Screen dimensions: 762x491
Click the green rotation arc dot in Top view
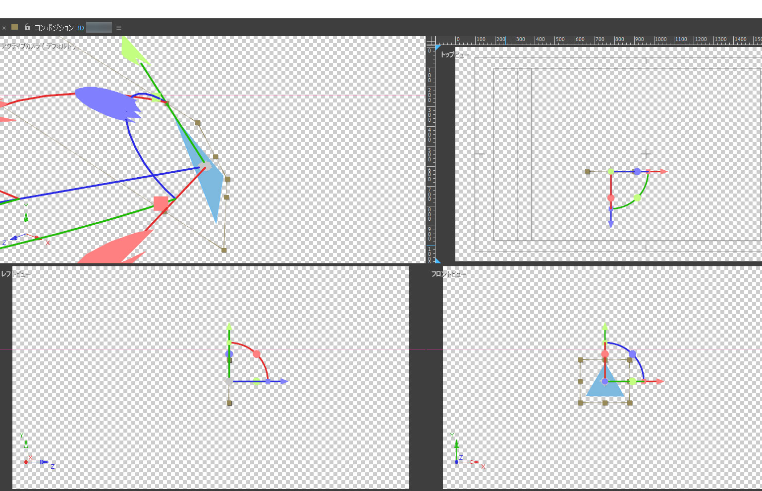637,197
